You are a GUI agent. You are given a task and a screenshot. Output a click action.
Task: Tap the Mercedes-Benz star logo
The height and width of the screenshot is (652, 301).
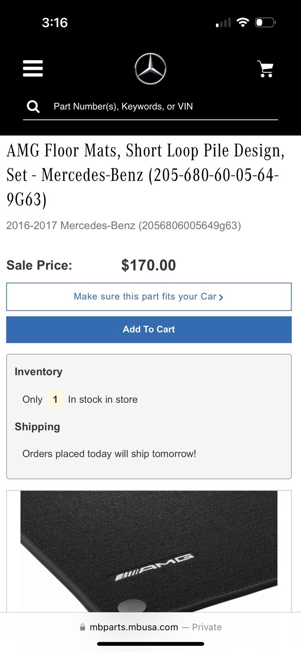coord(150,68)
